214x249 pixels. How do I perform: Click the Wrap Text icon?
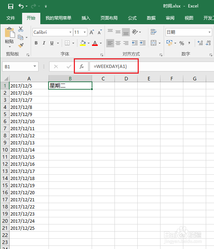coord(153,32)
